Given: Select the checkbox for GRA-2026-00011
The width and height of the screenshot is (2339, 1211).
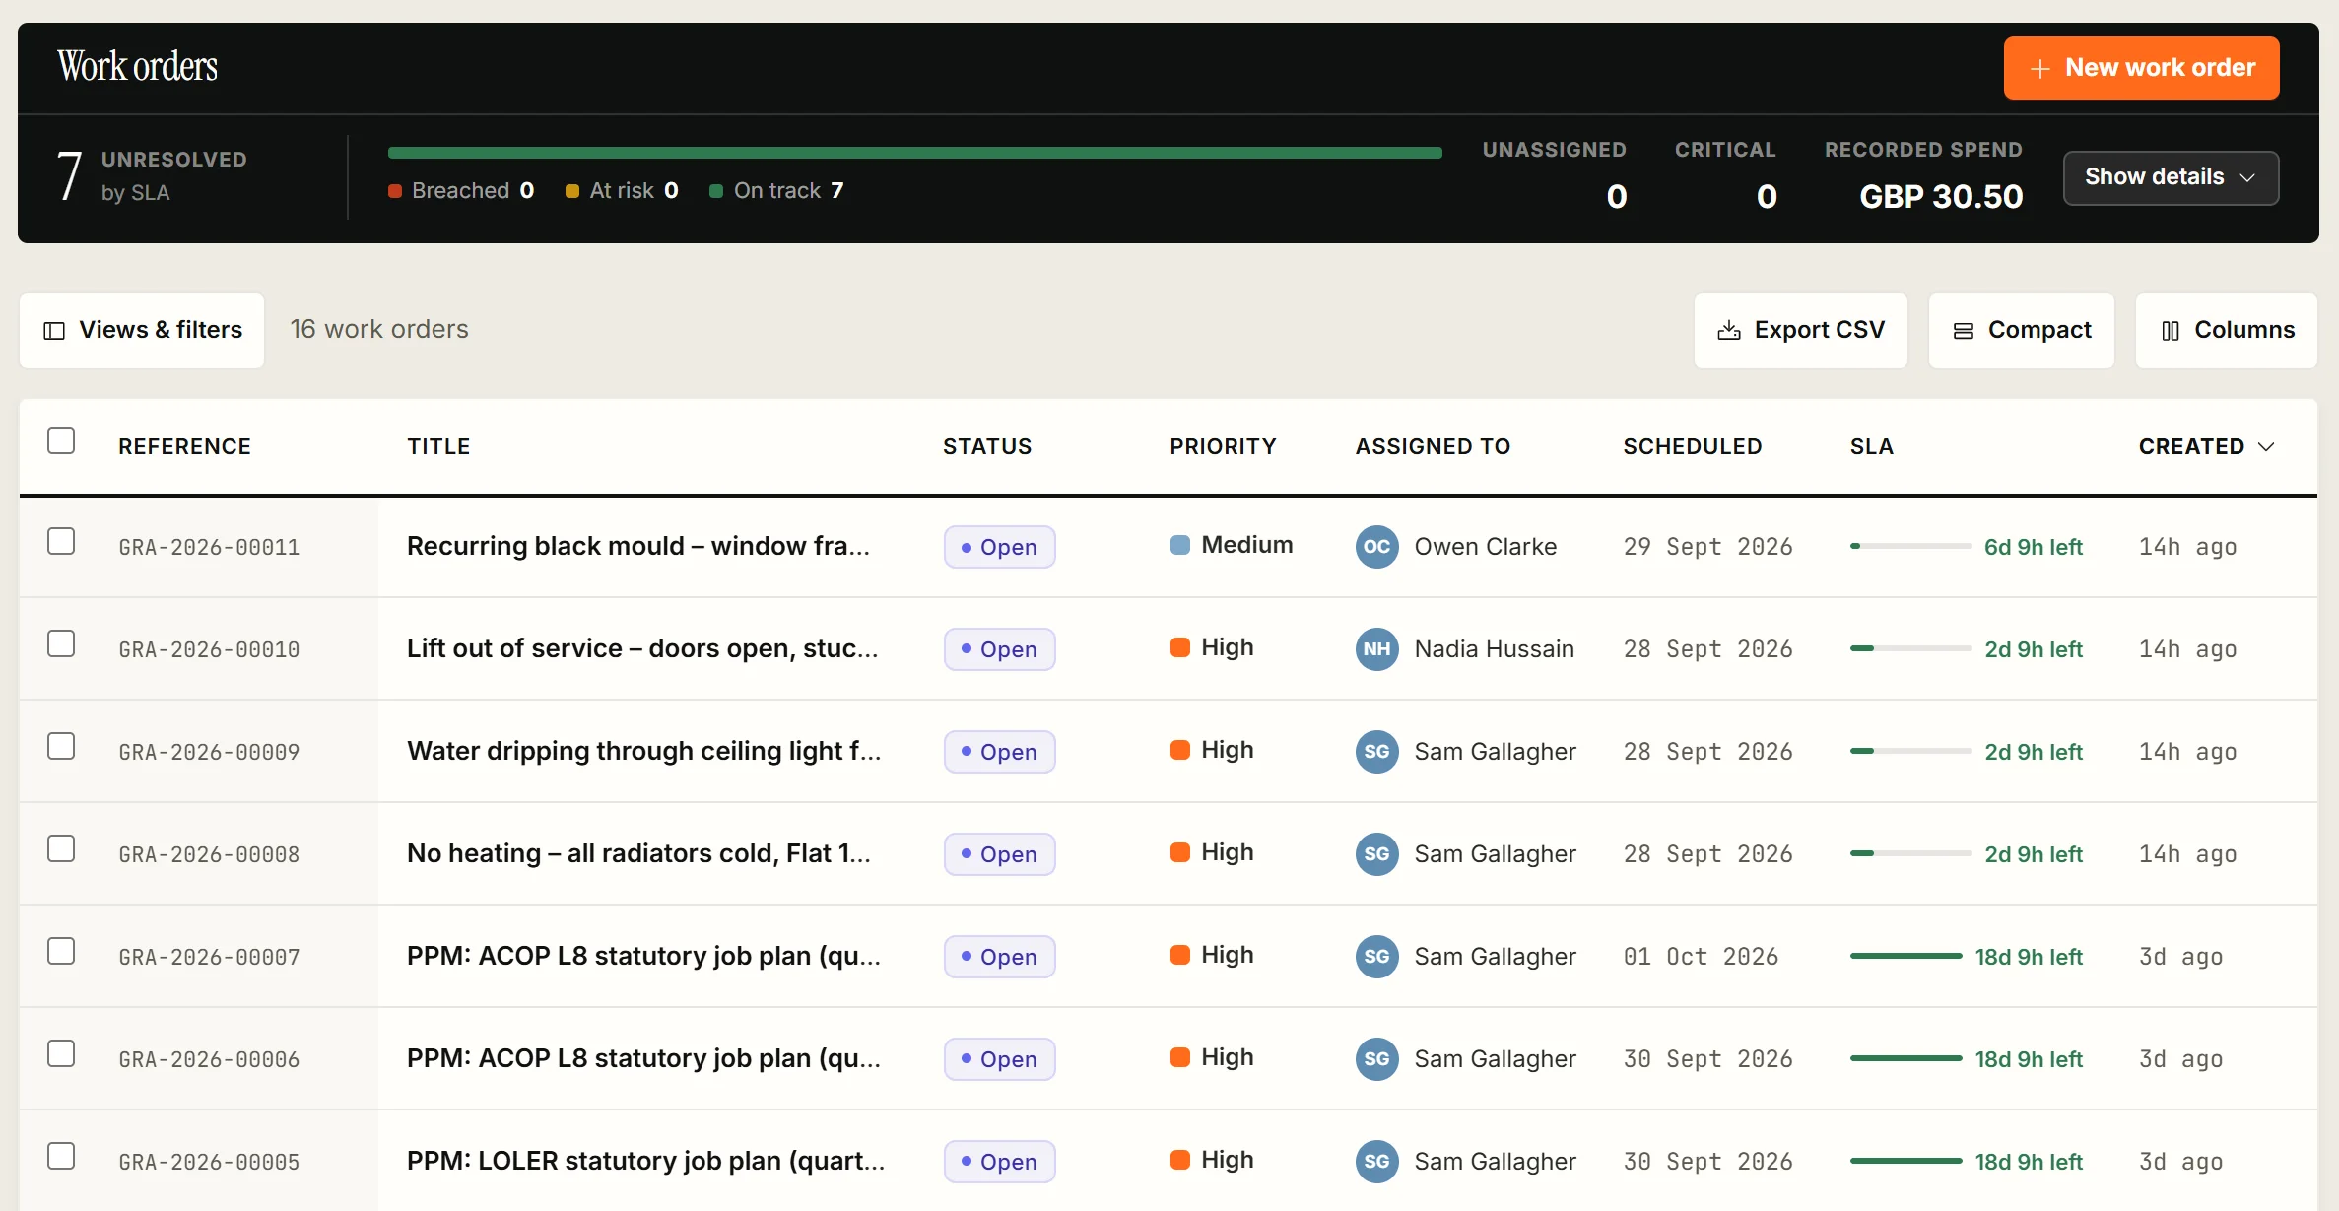Looking at the screenshot, I should (x=61, y=541).
